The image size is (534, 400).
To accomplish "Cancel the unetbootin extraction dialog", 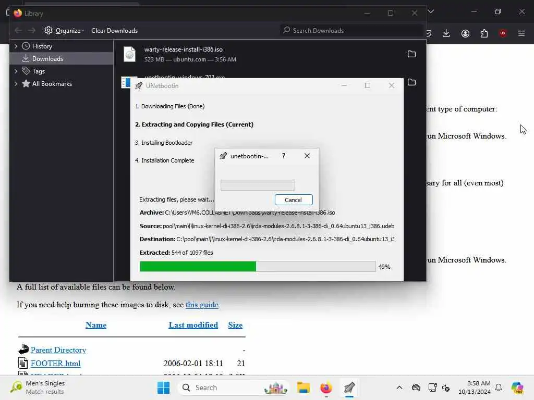I will pos(293,199).
